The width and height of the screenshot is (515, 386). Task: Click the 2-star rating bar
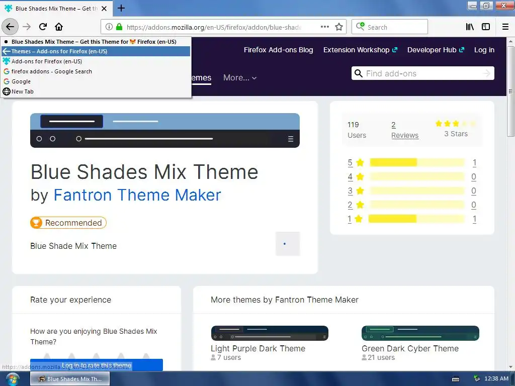click(x=417, y=205)
